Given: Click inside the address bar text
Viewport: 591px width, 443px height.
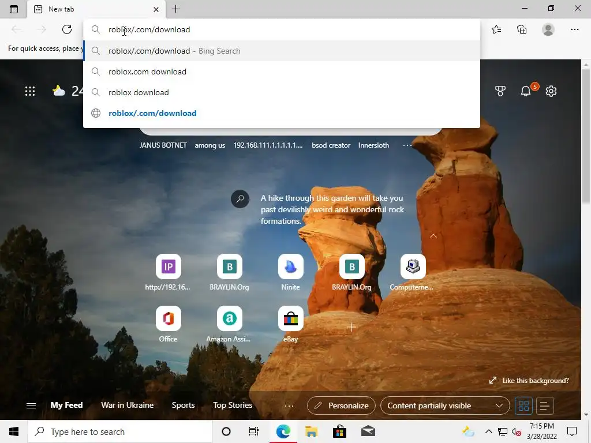Looking at the screenshot, I should (x=149, y=29).
